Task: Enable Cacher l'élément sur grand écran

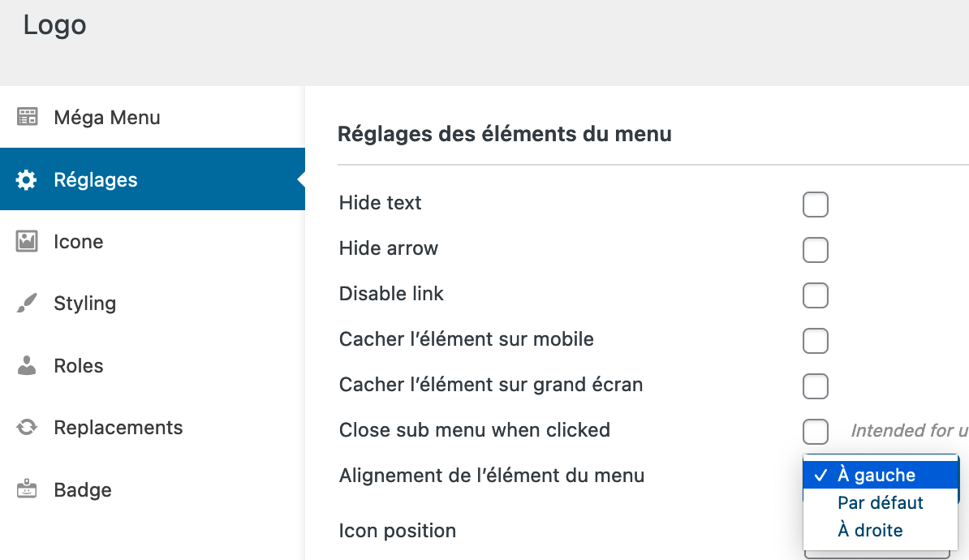Action: pyautogui.click(x=815, y=386)
